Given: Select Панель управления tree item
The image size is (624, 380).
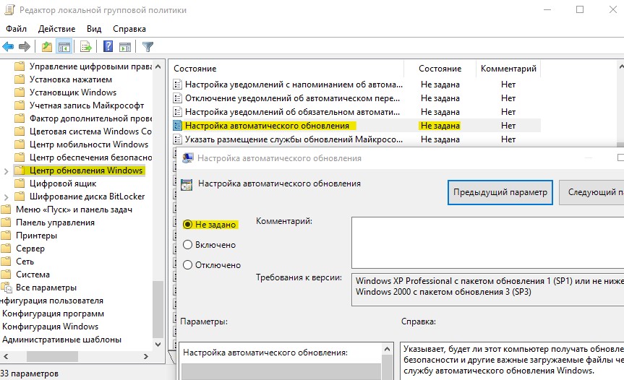Looking at the screenshot, I should 56,223.
